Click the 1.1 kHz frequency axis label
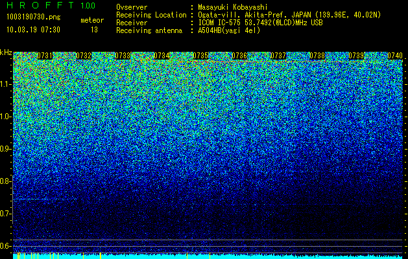The image size is (408, 259). pos(6,84)
